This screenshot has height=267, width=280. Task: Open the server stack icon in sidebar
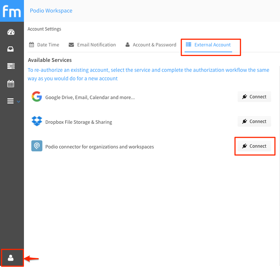[11, 66]
